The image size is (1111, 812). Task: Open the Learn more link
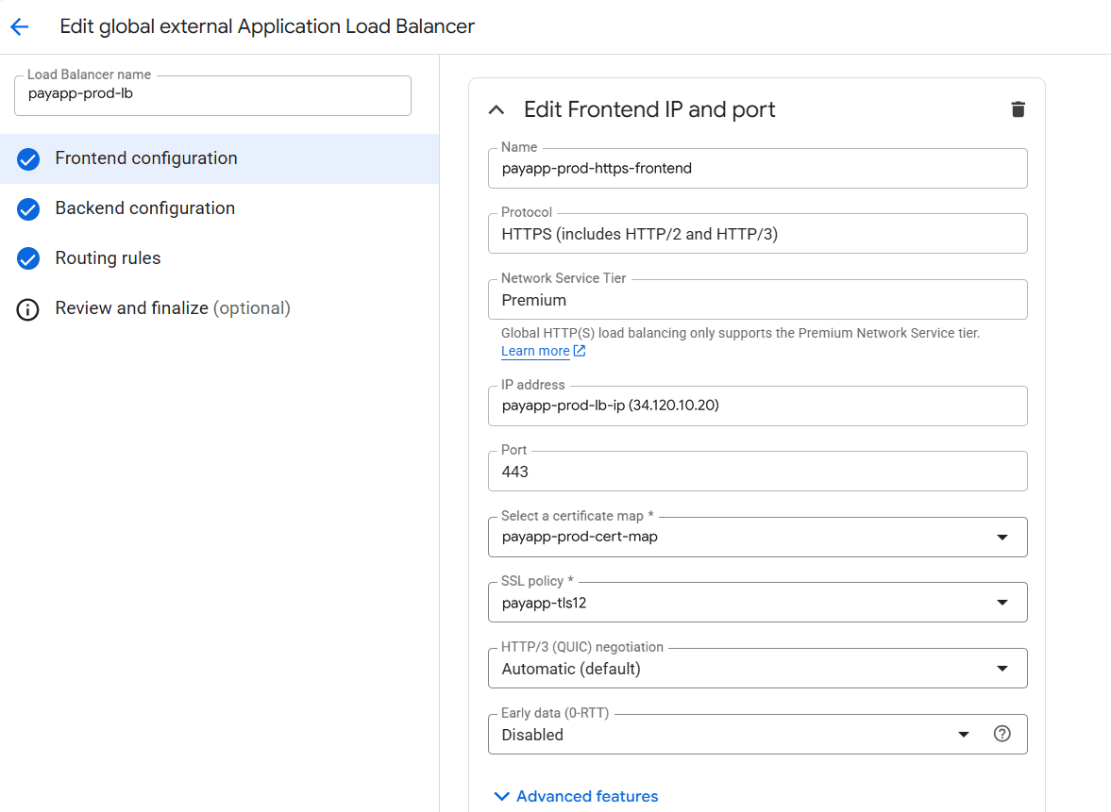tap(535, 351)
